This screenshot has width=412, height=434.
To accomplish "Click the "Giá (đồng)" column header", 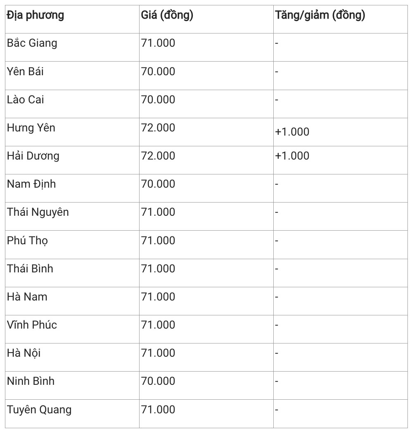I will pos(167,16).
